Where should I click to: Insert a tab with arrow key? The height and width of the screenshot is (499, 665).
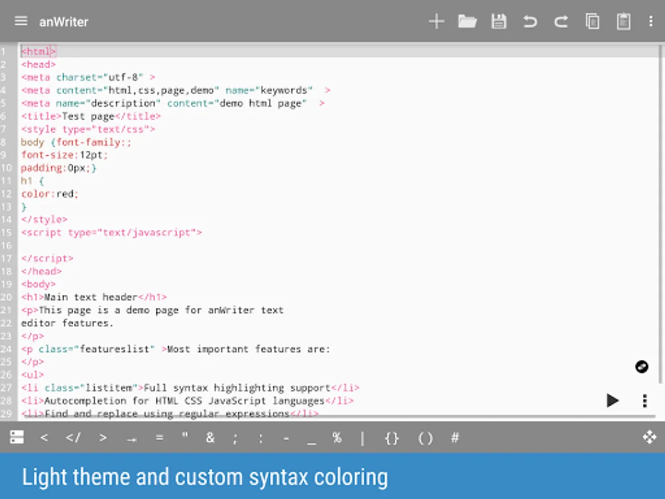click(131, 438)
